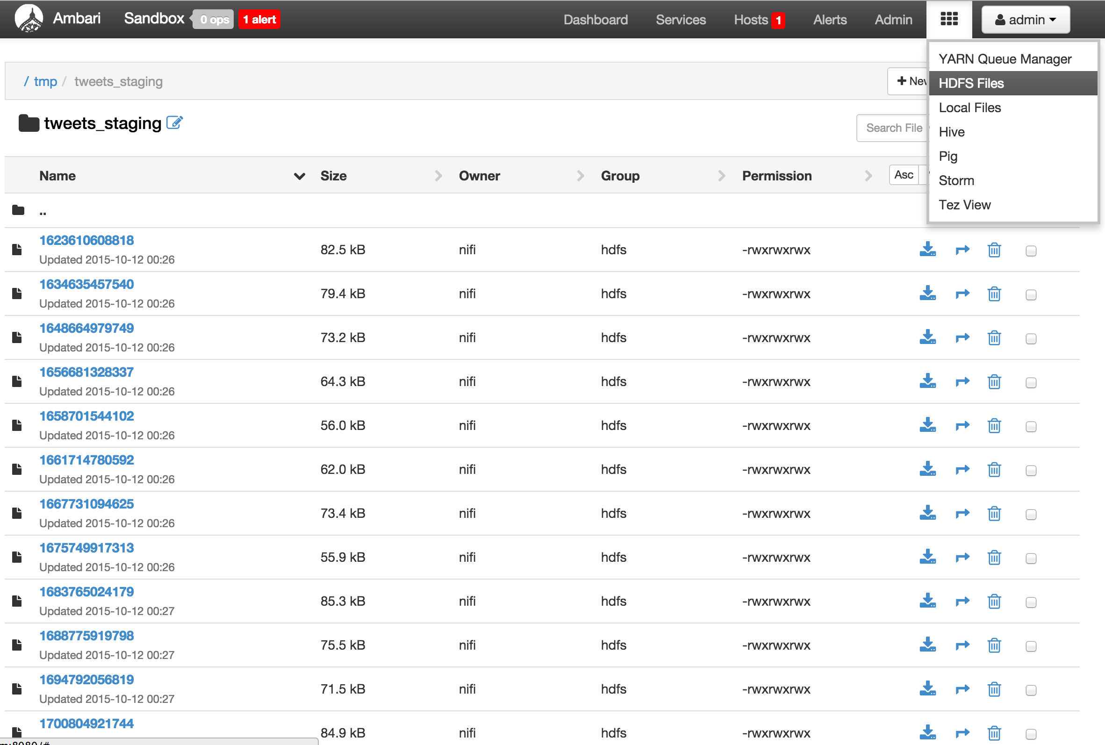The width and height of the screenshot is (1105, 745).
Task: Delete file 1648664979749 with the trash icon
Action: coord(994,338)
